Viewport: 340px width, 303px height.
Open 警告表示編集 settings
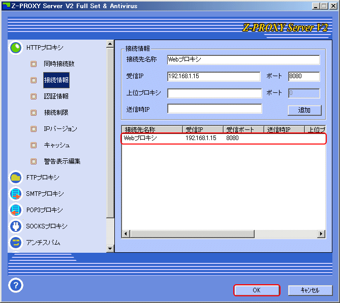62,161
